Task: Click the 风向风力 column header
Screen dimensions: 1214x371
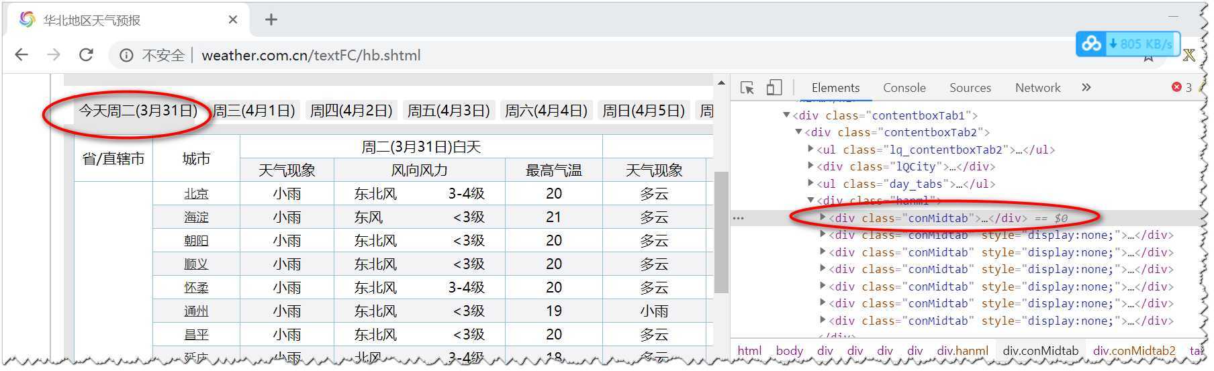Action: [420, 170]
